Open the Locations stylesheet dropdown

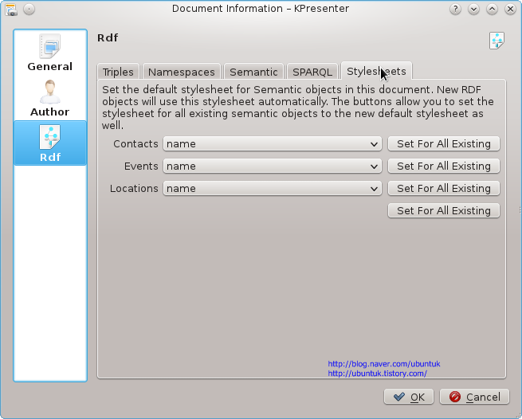pos(273,188)
